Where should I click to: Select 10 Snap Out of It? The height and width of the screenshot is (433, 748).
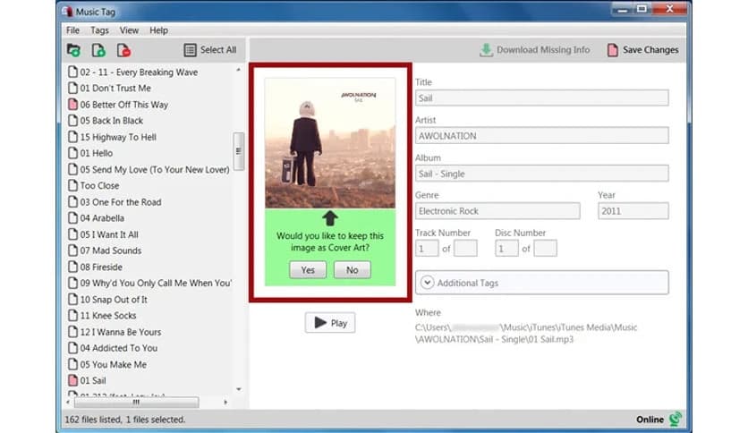(114, 299)
